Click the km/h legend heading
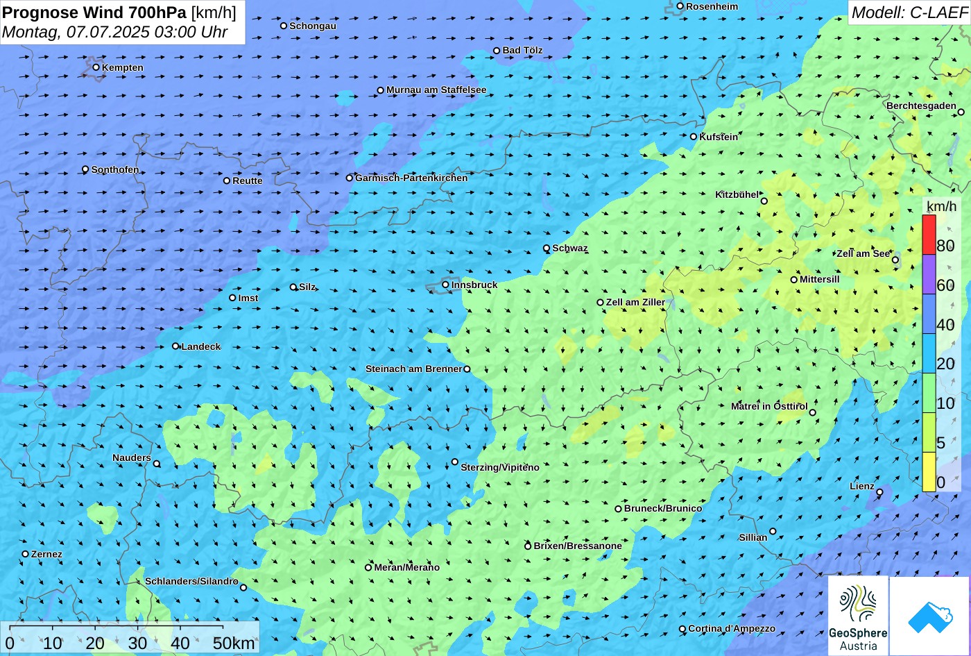The height and width of the screenshot is (656, 971). tap(941, 206)
